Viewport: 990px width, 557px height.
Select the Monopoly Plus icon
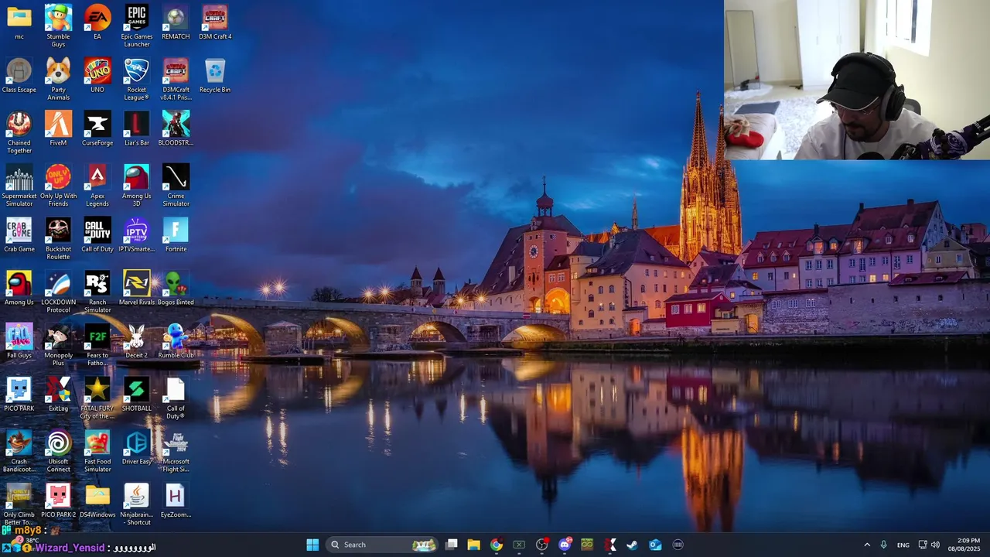point(58,345)
